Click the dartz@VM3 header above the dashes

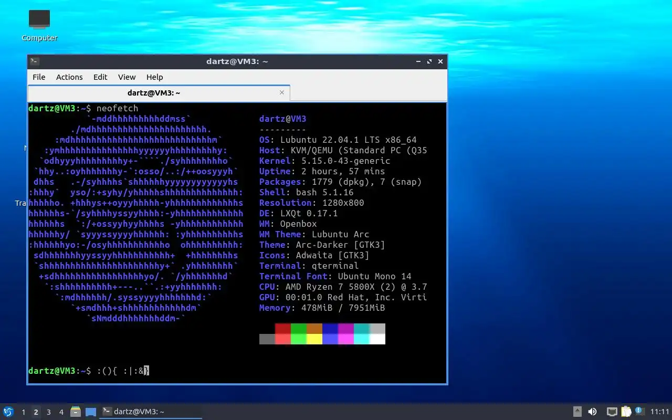pyautogui.click(x=282, y=119)
